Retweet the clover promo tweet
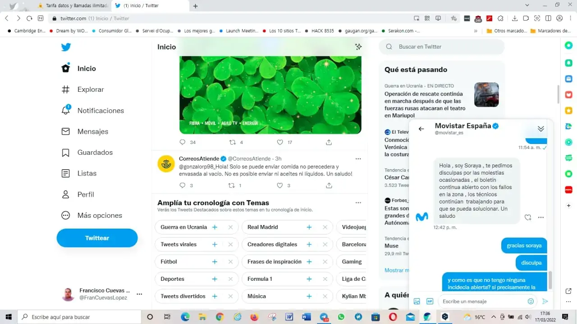Viewport: 577px width, 324px height. pos(233,142)
